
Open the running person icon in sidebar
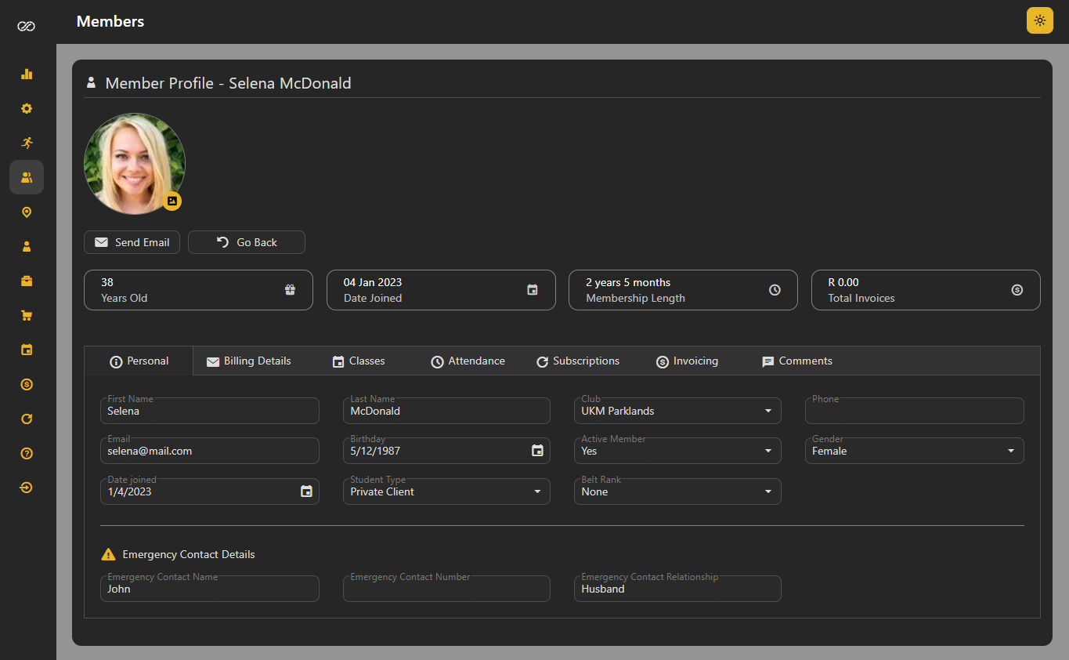point(27,143)
